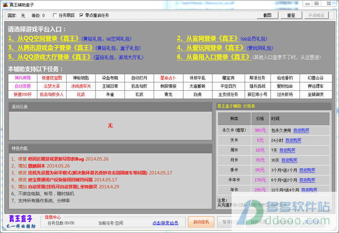
Task: Click 点击登录会员 link in 信息中心
Action: click(166, 223)
